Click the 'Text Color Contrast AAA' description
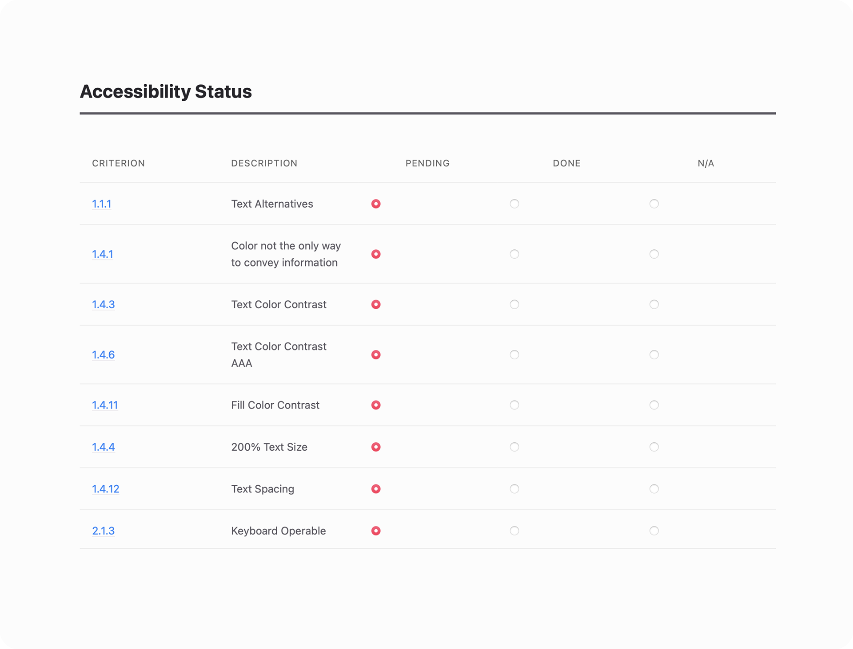Image resolution: width=853 pixels, height=649 pixels. pyautogui.click(x=279, y=355)
